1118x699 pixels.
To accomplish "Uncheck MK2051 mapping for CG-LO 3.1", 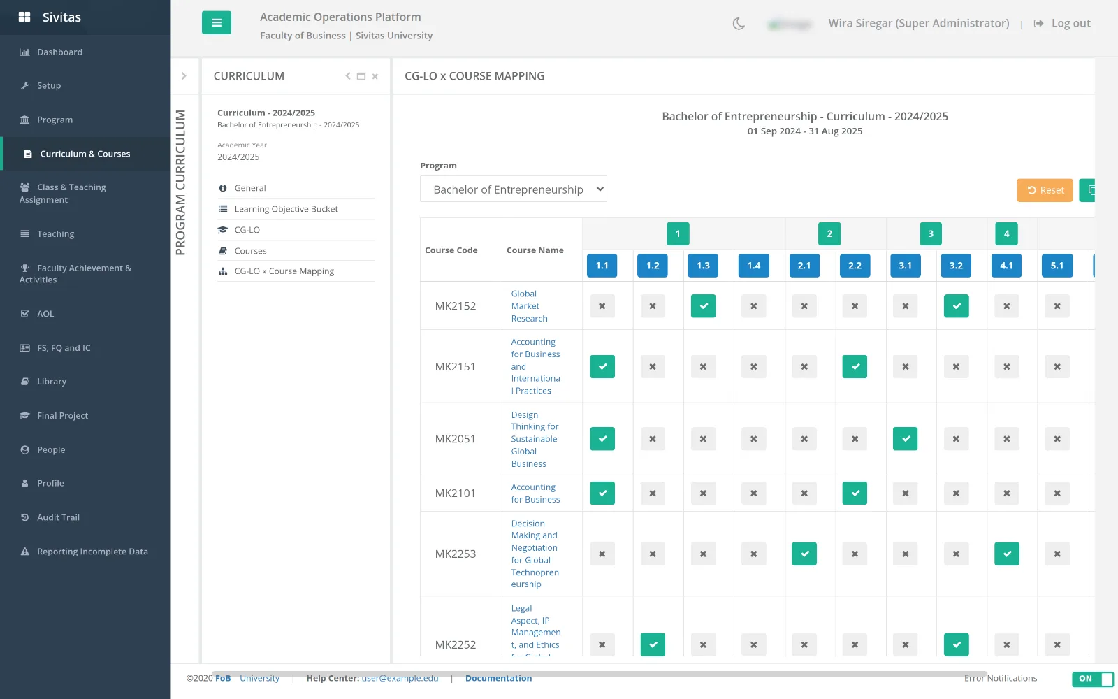I will tap(906, 439).
